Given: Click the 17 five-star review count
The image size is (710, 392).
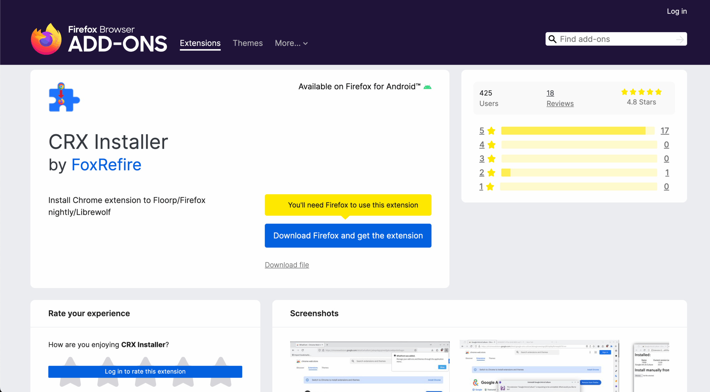Looking at the screenshot, I should pos(665,131).
